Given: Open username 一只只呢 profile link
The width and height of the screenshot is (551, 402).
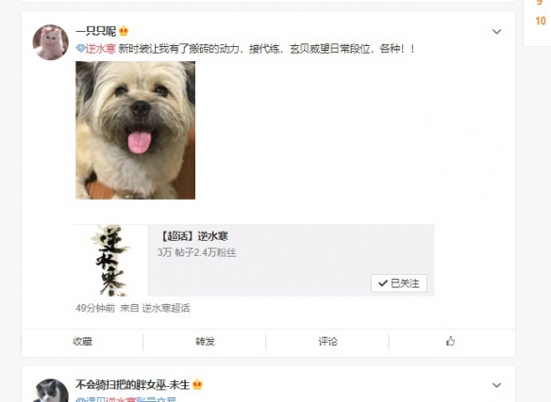Looking at the screenshot, I should tap(96, 31).
